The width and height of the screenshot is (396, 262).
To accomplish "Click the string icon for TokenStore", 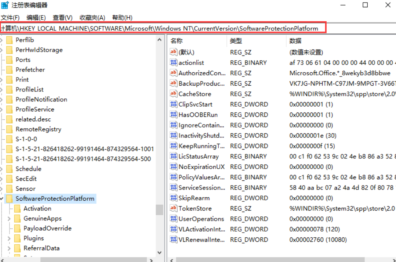I will click(174, 208).
